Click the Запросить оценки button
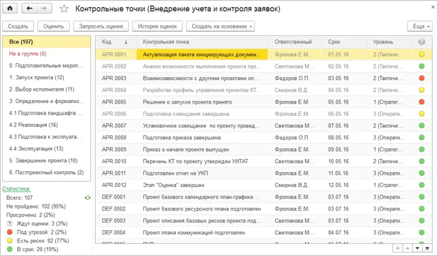 click(x=101, y=26)
